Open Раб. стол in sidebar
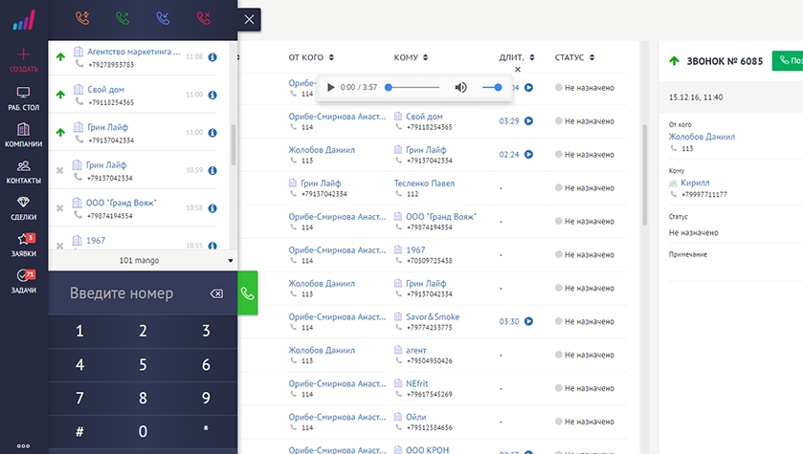This screenshot has width=803, height=454. click(x=24, y=98)
